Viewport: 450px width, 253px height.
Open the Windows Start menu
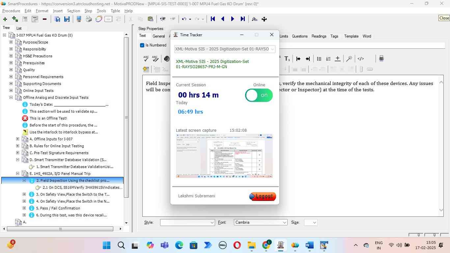pos(107,245)
